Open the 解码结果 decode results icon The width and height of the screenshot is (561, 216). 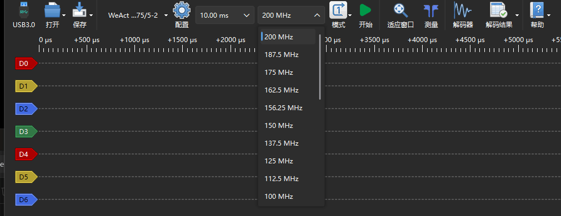tap(498, 10)
